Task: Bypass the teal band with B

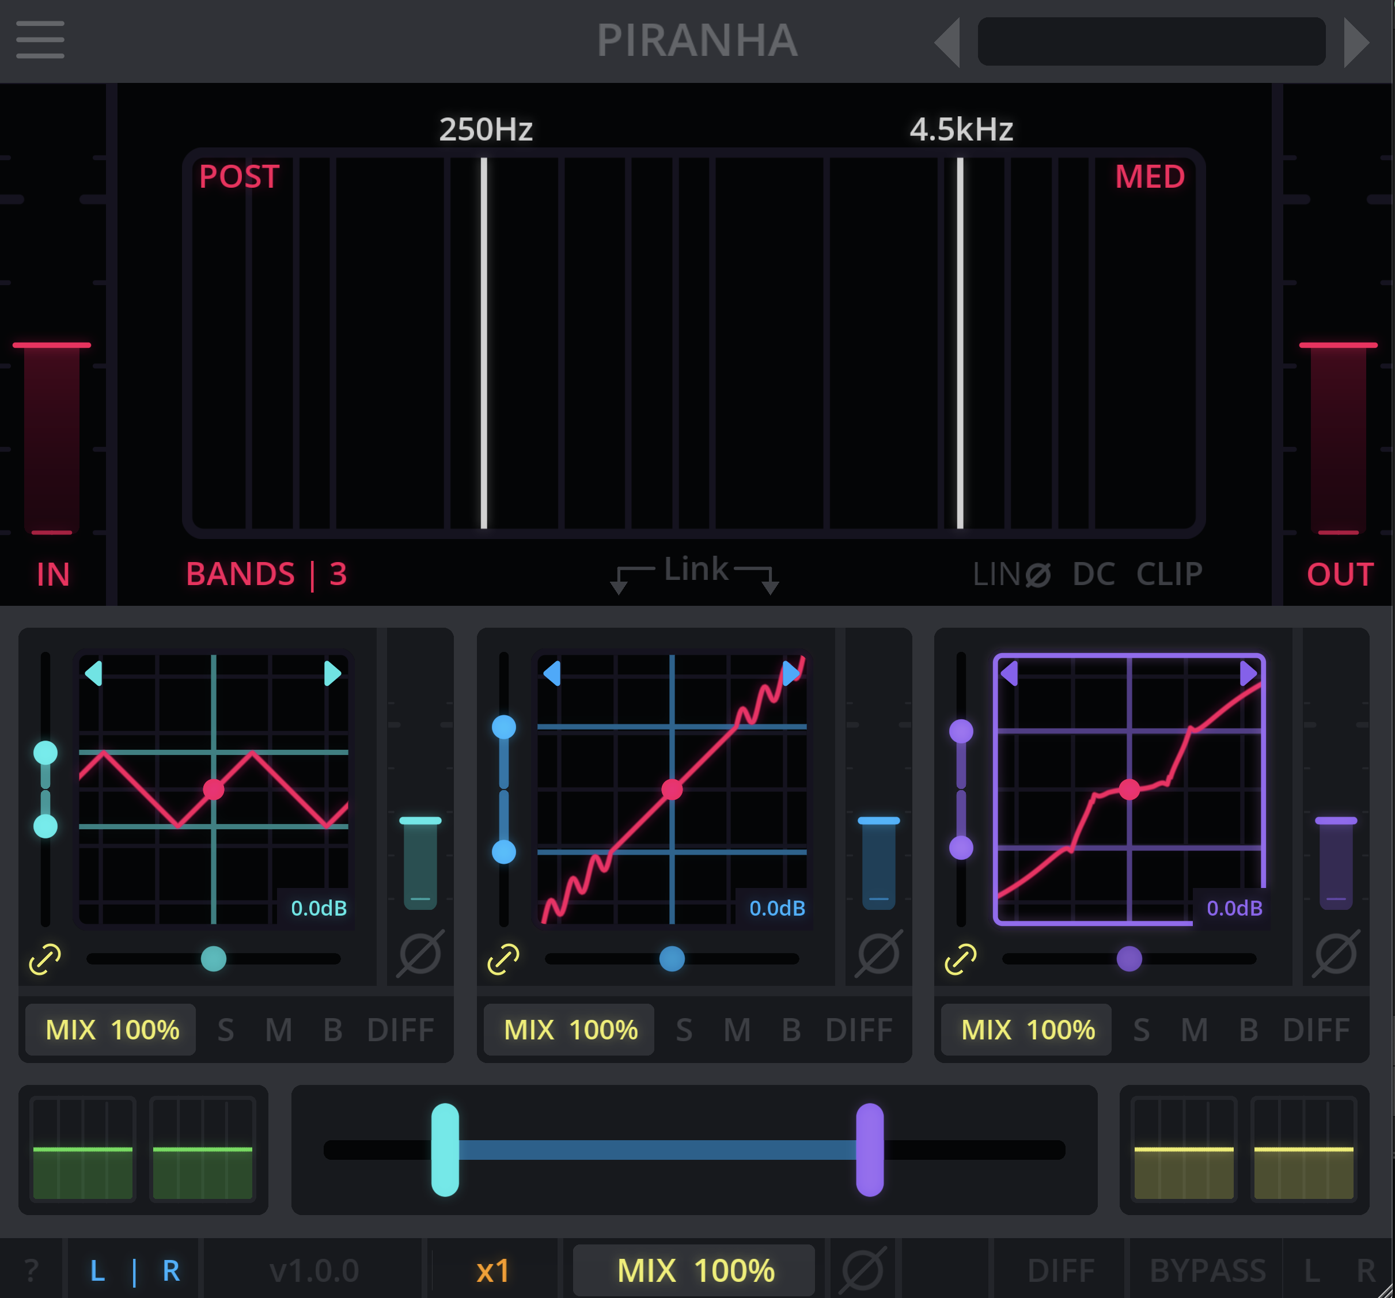Action: [x=333, y=1031]
